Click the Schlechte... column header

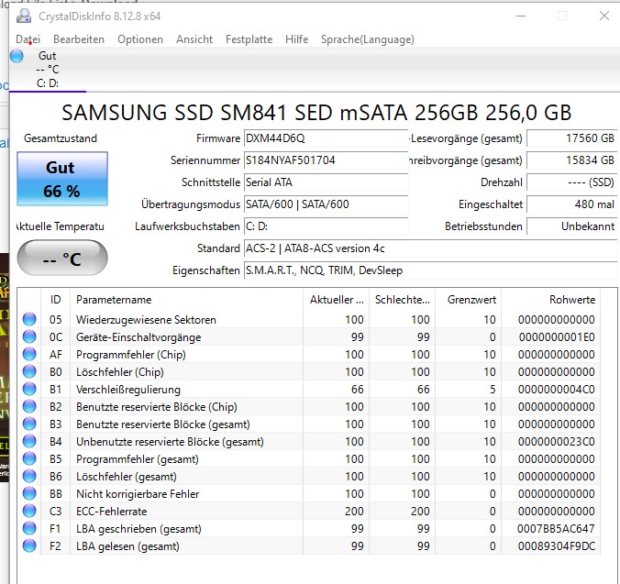pos(402,300)
